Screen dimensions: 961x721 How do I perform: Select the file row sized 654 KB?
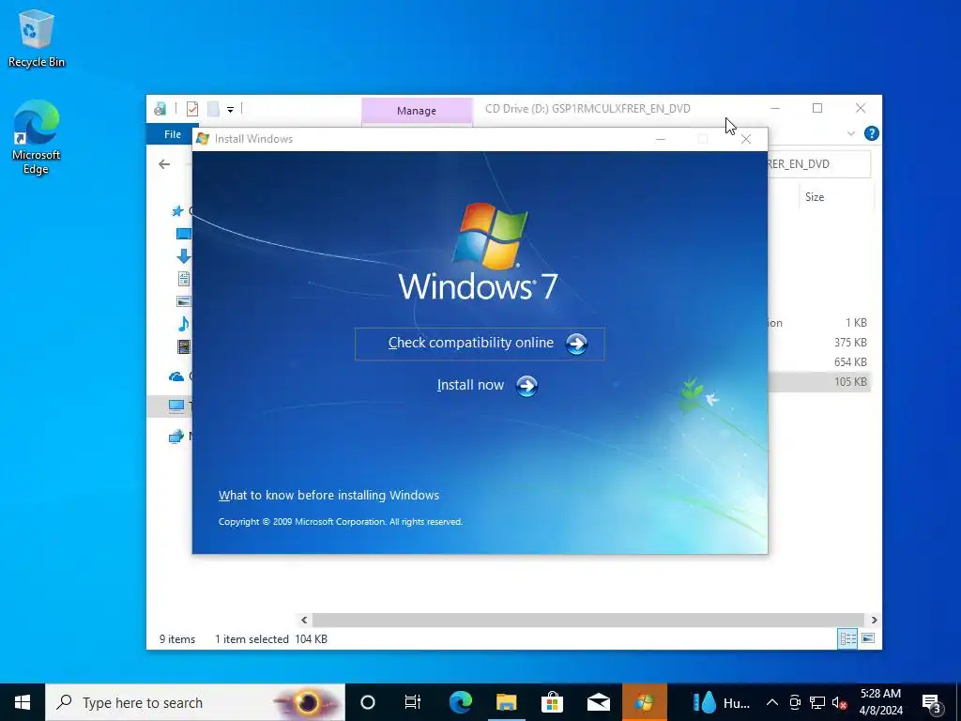818,362
